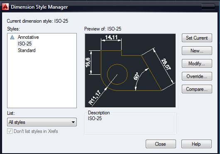220x154 pixels.
Task: Click the 14,11 dimension text in preview
Action: pos(111,37)
